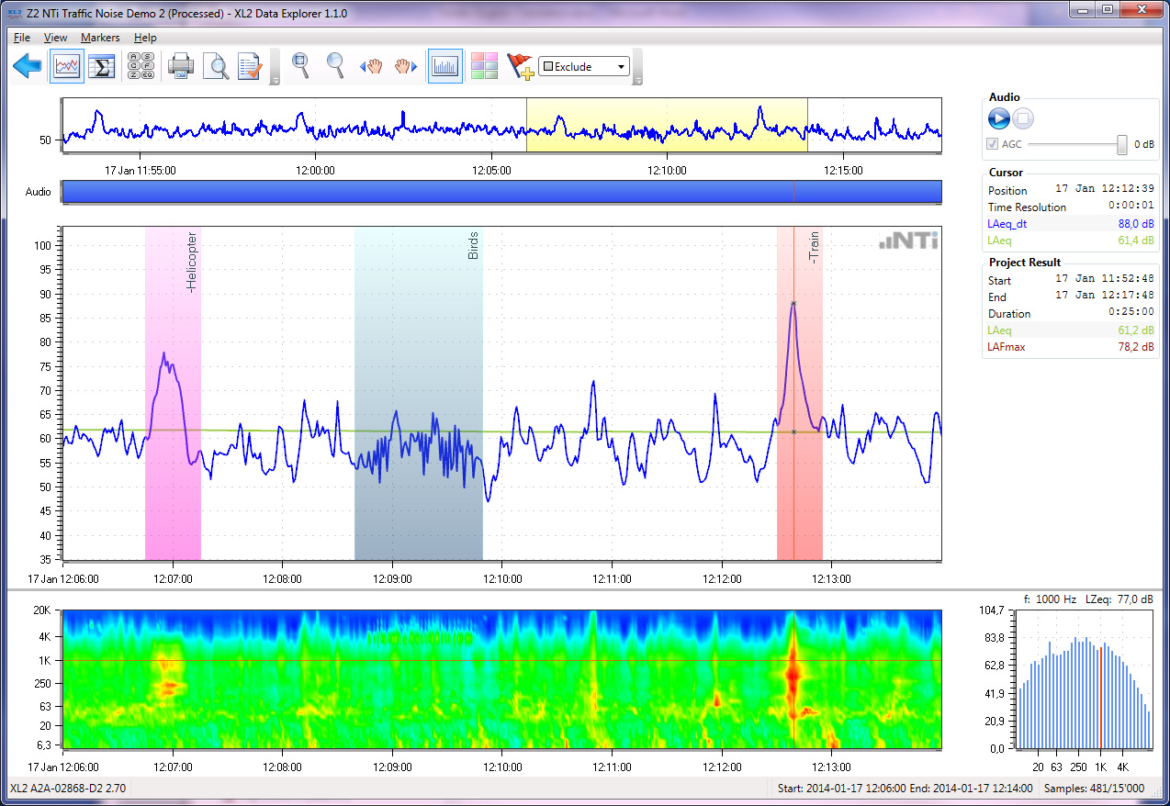This screenshot has width=1170, height=806.
Task: Play the audio recording
Action: click(998, 118)
